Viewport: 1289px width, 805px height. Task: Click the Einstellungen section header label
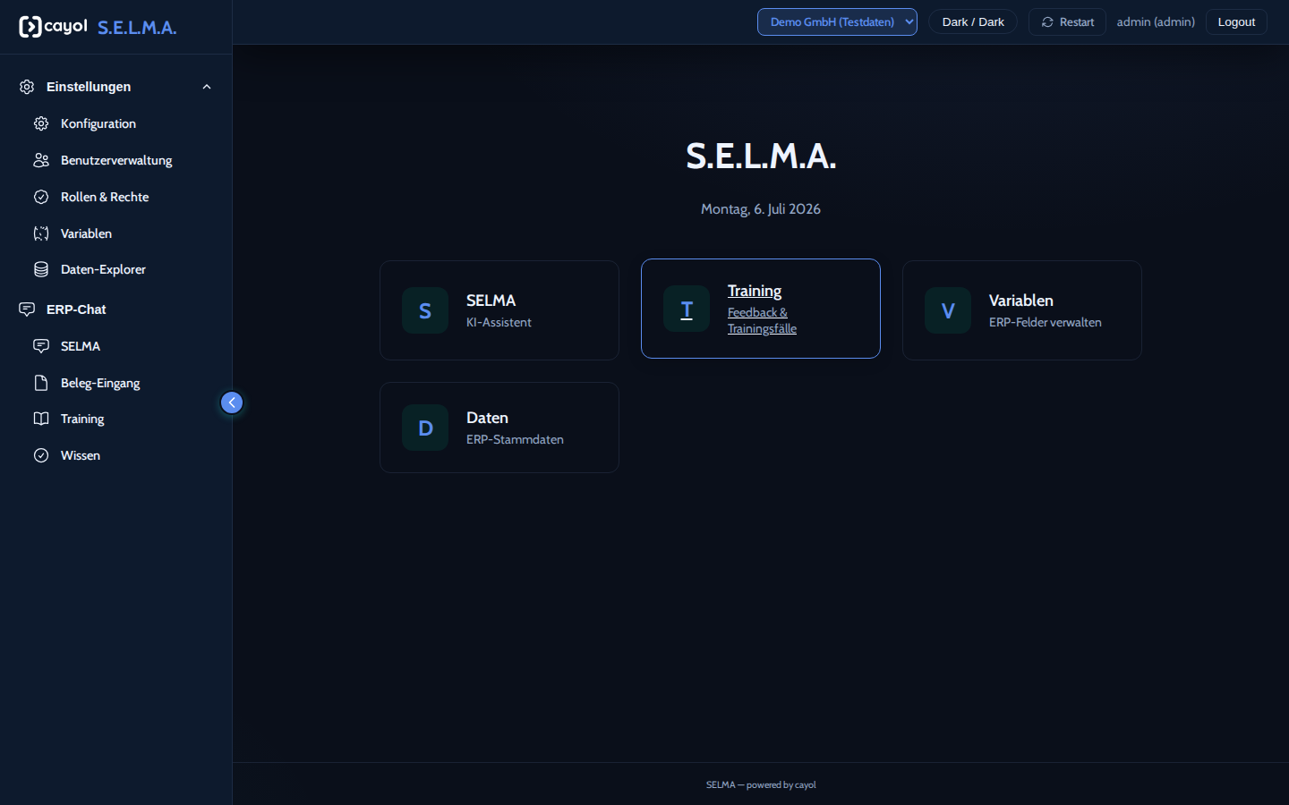click(x=89, y=87)
